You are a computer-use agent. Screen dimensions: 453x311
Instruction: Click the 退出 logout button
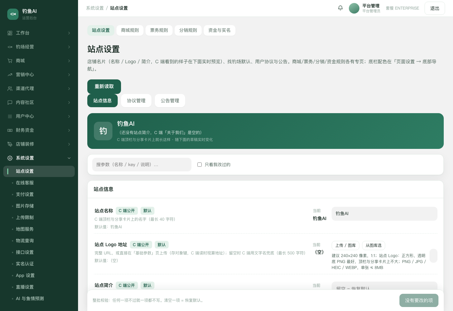[x=435, y=8]
